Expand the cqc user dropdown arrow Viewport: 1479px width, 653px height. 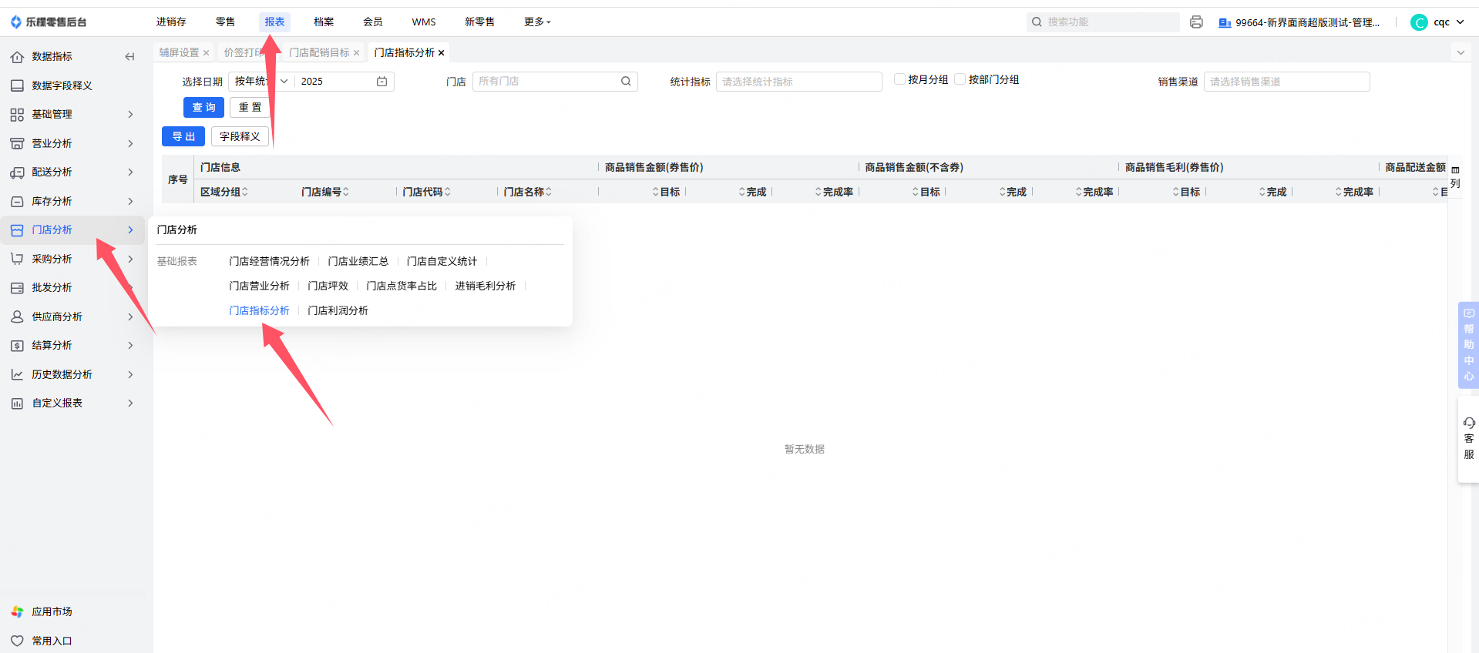tap(1460, 22)
